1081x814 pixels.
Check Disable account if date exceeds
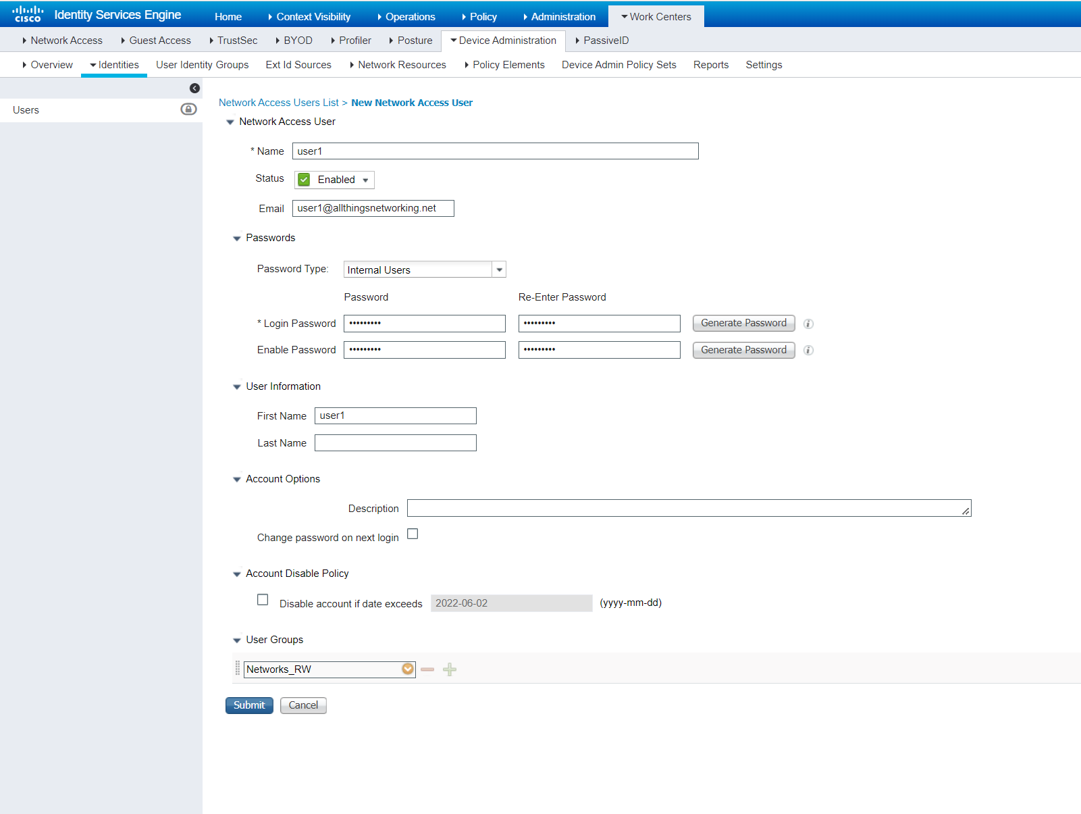click(263, 599)
